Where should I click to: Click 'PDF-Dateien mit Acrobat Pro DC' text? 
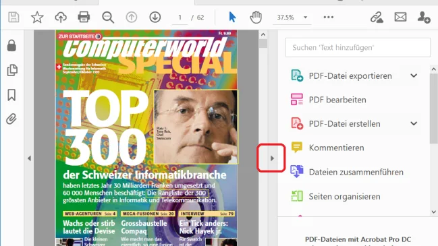[358, 239]
